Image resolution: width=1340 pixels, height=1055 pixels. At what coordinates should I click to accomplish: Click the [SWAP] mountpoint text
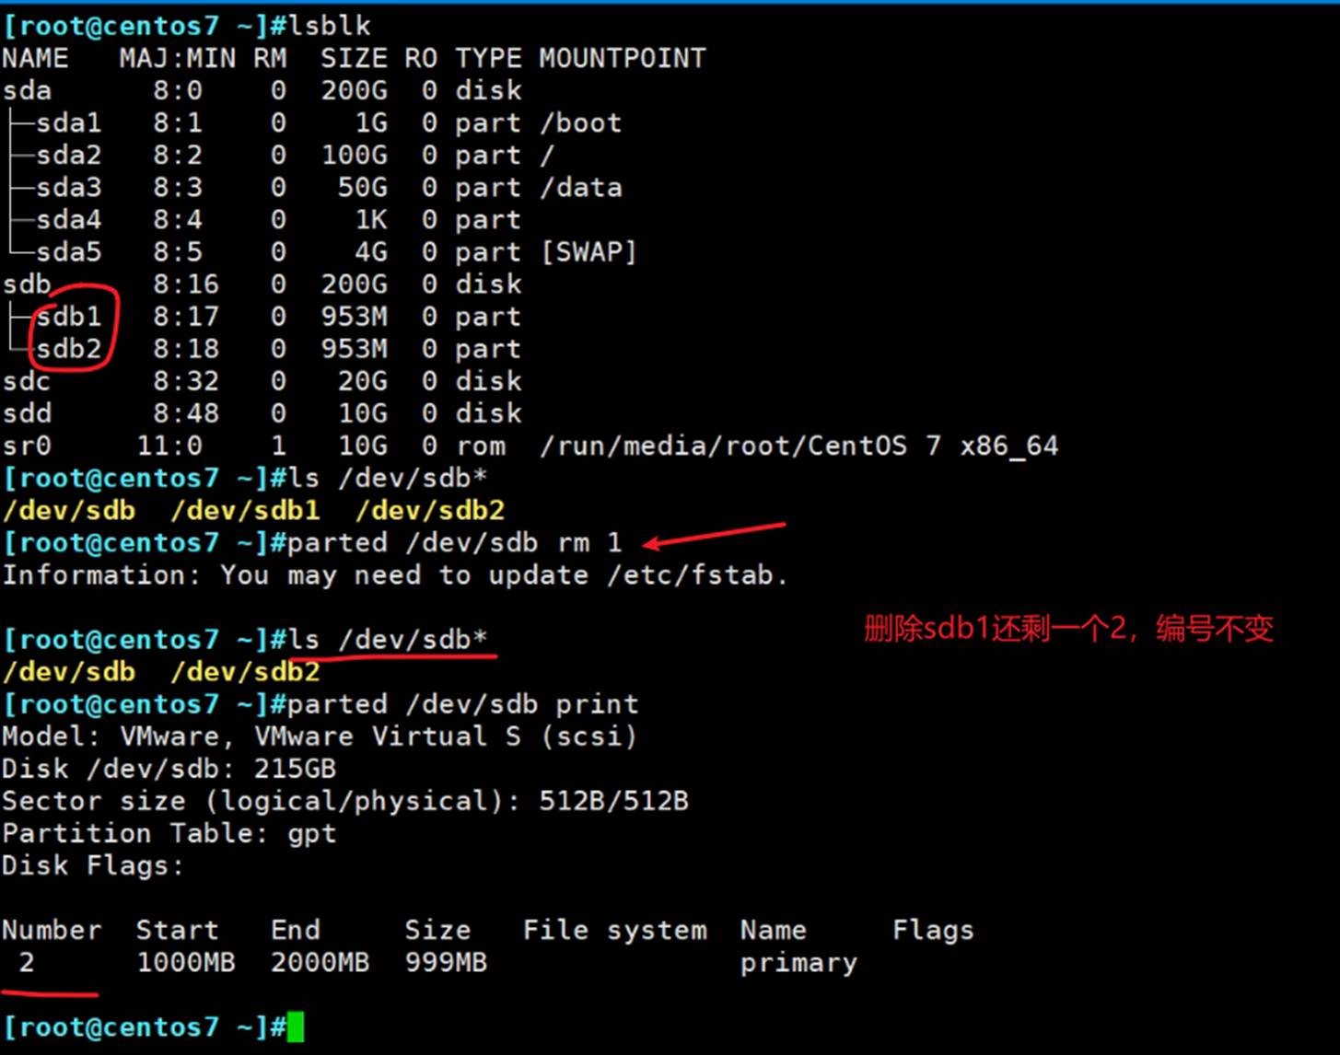[588, 252]
